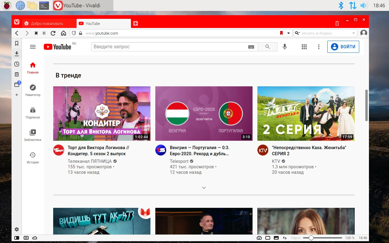Open page actions code icon

click(285, 238)
